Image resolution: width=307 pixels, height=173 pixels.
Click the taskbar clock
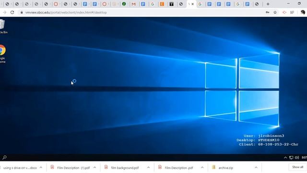tap(304, 158)
